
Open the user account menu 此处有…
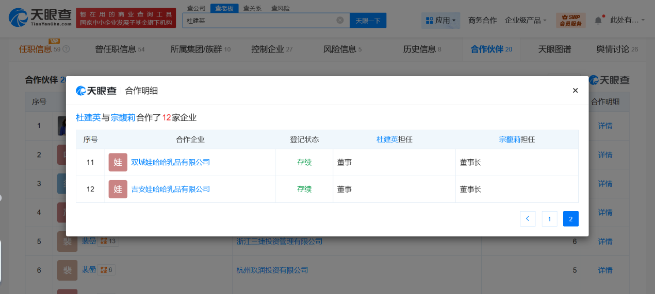coord(627,20)
